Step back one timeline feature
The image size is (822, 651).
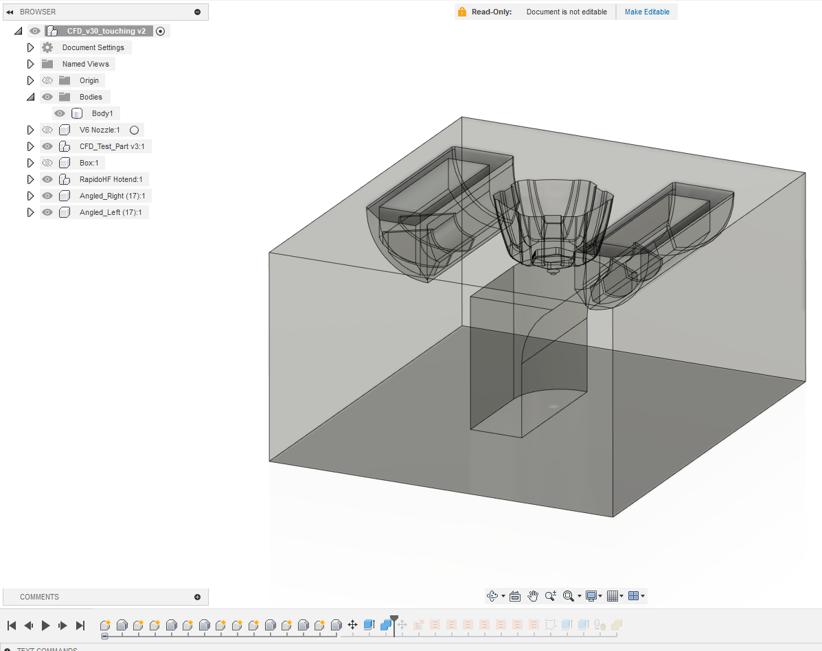click(29, 626)
